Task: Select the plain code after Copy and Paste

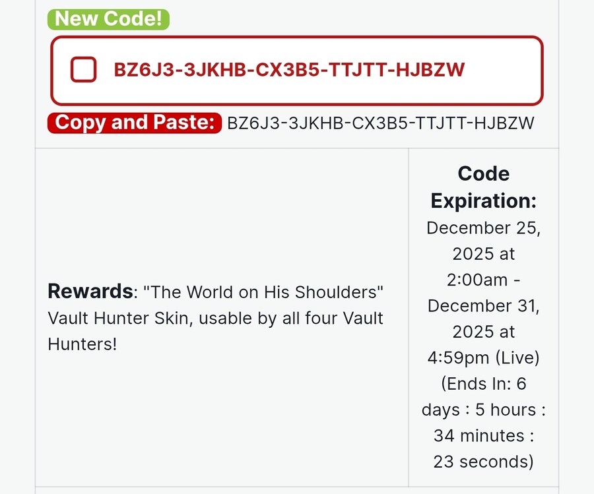Action: (x=380, y=123)
